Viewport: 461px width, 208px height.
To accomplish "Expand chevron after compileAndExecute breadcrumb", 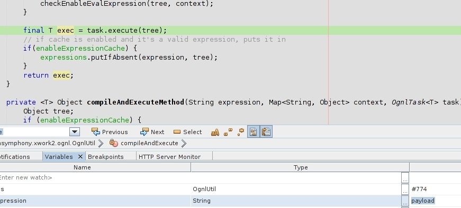I will click(184, 143).
